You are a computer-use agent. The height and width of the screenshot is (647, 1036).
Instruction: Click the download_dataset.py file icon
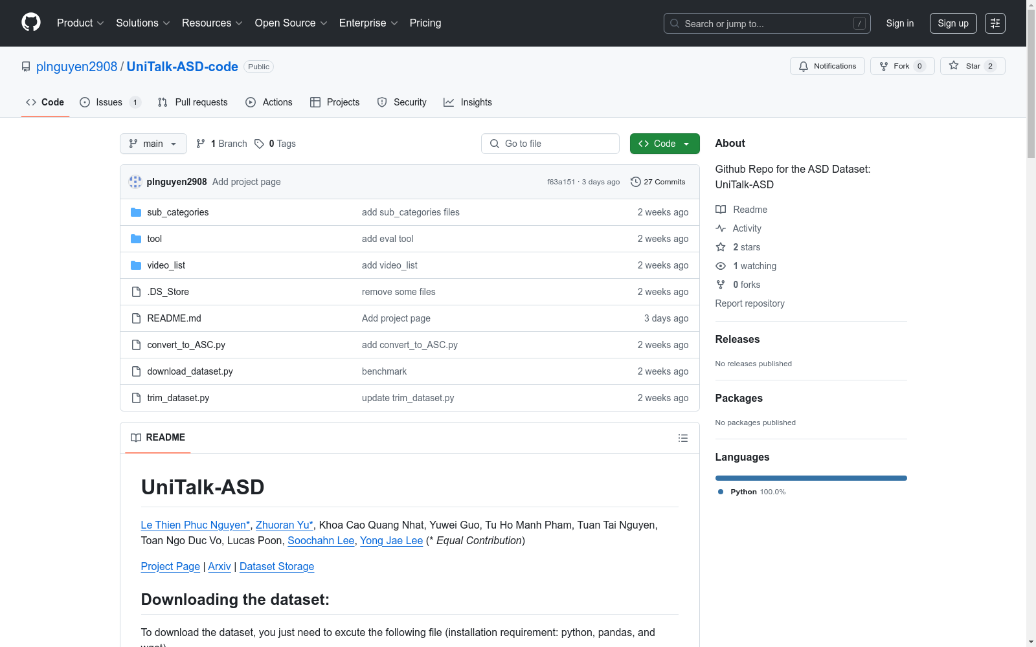136,371
